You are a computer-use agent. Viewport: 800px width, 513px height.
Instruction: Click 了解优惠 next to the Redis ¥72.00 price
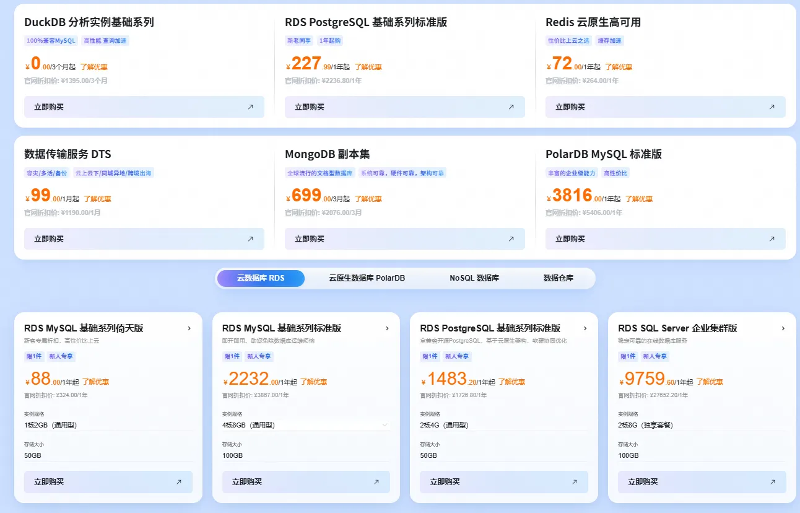click(619, 67)
